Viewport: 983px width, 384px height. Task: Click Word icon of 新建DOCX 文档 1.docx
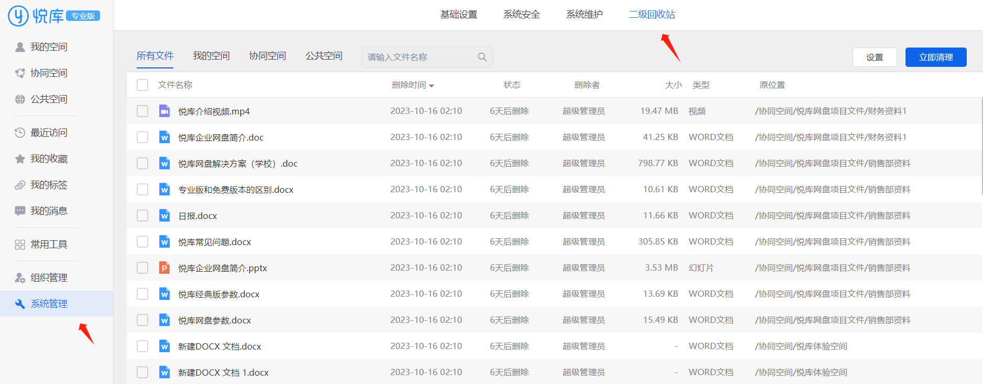[x=164, y=372]
